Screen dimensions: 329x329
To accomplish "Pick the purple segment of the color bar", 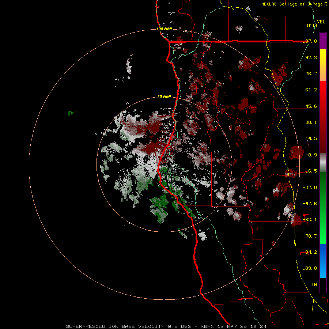I will coord(323,41).
